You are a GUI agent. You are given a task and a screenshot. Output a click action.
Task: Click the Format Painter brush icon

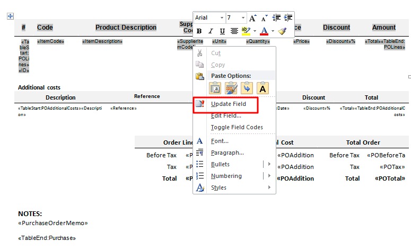tap(282, 31)
